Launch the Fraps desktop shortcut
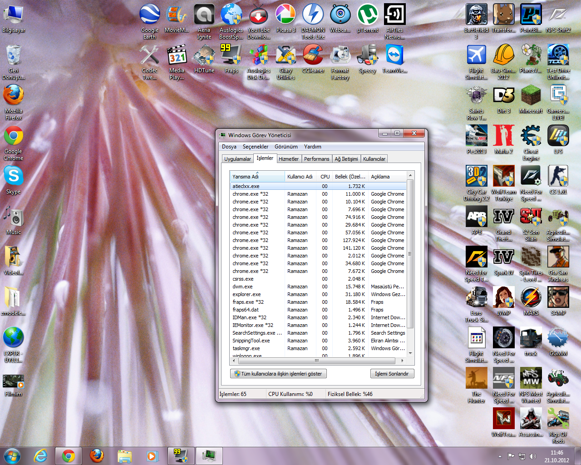 coord(231,59)
